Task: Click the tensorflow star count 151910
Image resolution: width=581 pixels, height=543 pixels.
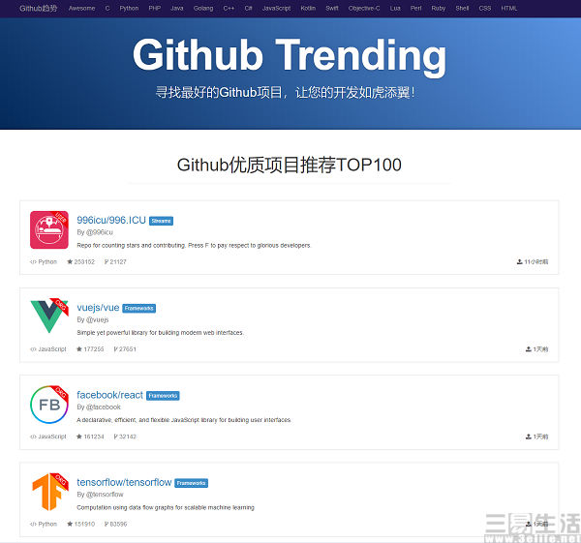Action: pyautogui.click(x=84, y=524)
